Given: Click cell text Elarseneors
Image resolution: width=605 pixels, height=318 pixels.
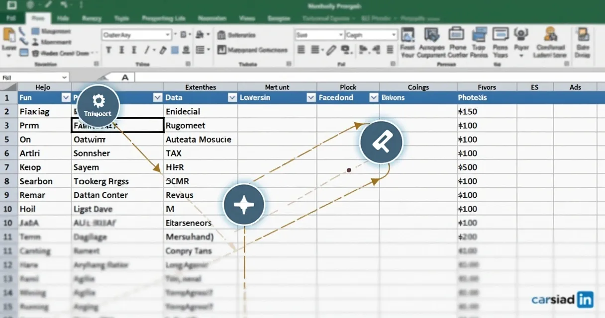Looking at the screenshot, I should point(189,223).
